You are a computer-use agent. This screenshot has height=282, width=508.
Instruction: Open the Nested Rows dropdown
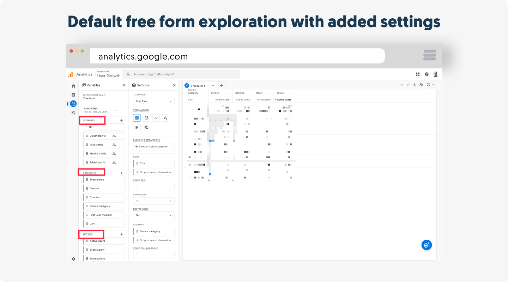(x=154, y=215)
